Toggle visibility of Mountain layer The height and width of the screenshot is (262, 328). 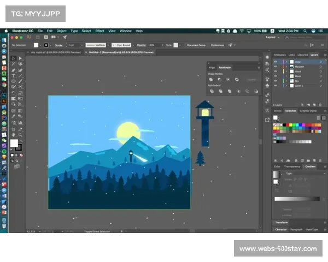coord(276,67)
